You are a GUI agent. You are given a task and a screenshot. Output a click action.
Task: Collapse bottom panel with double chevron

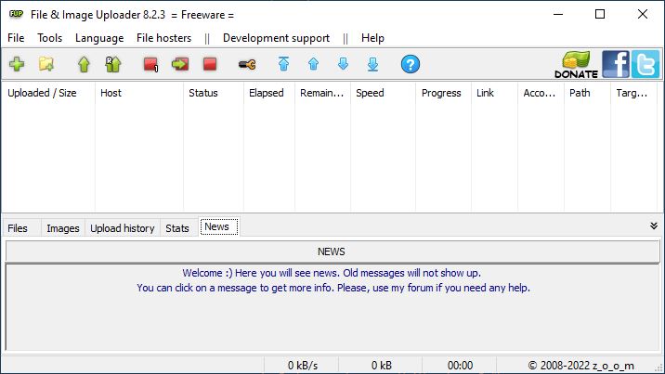coord(654,226)
